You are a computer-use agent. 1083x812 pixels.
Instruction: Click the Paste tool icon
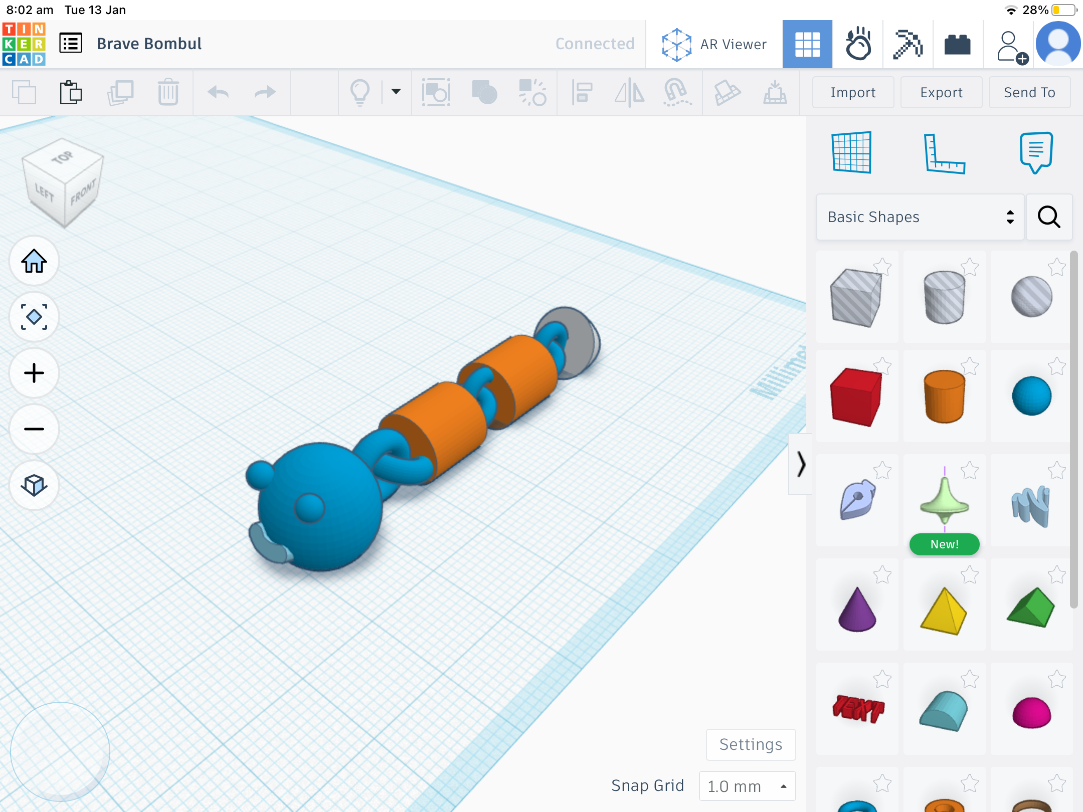(x=71, y=92)
